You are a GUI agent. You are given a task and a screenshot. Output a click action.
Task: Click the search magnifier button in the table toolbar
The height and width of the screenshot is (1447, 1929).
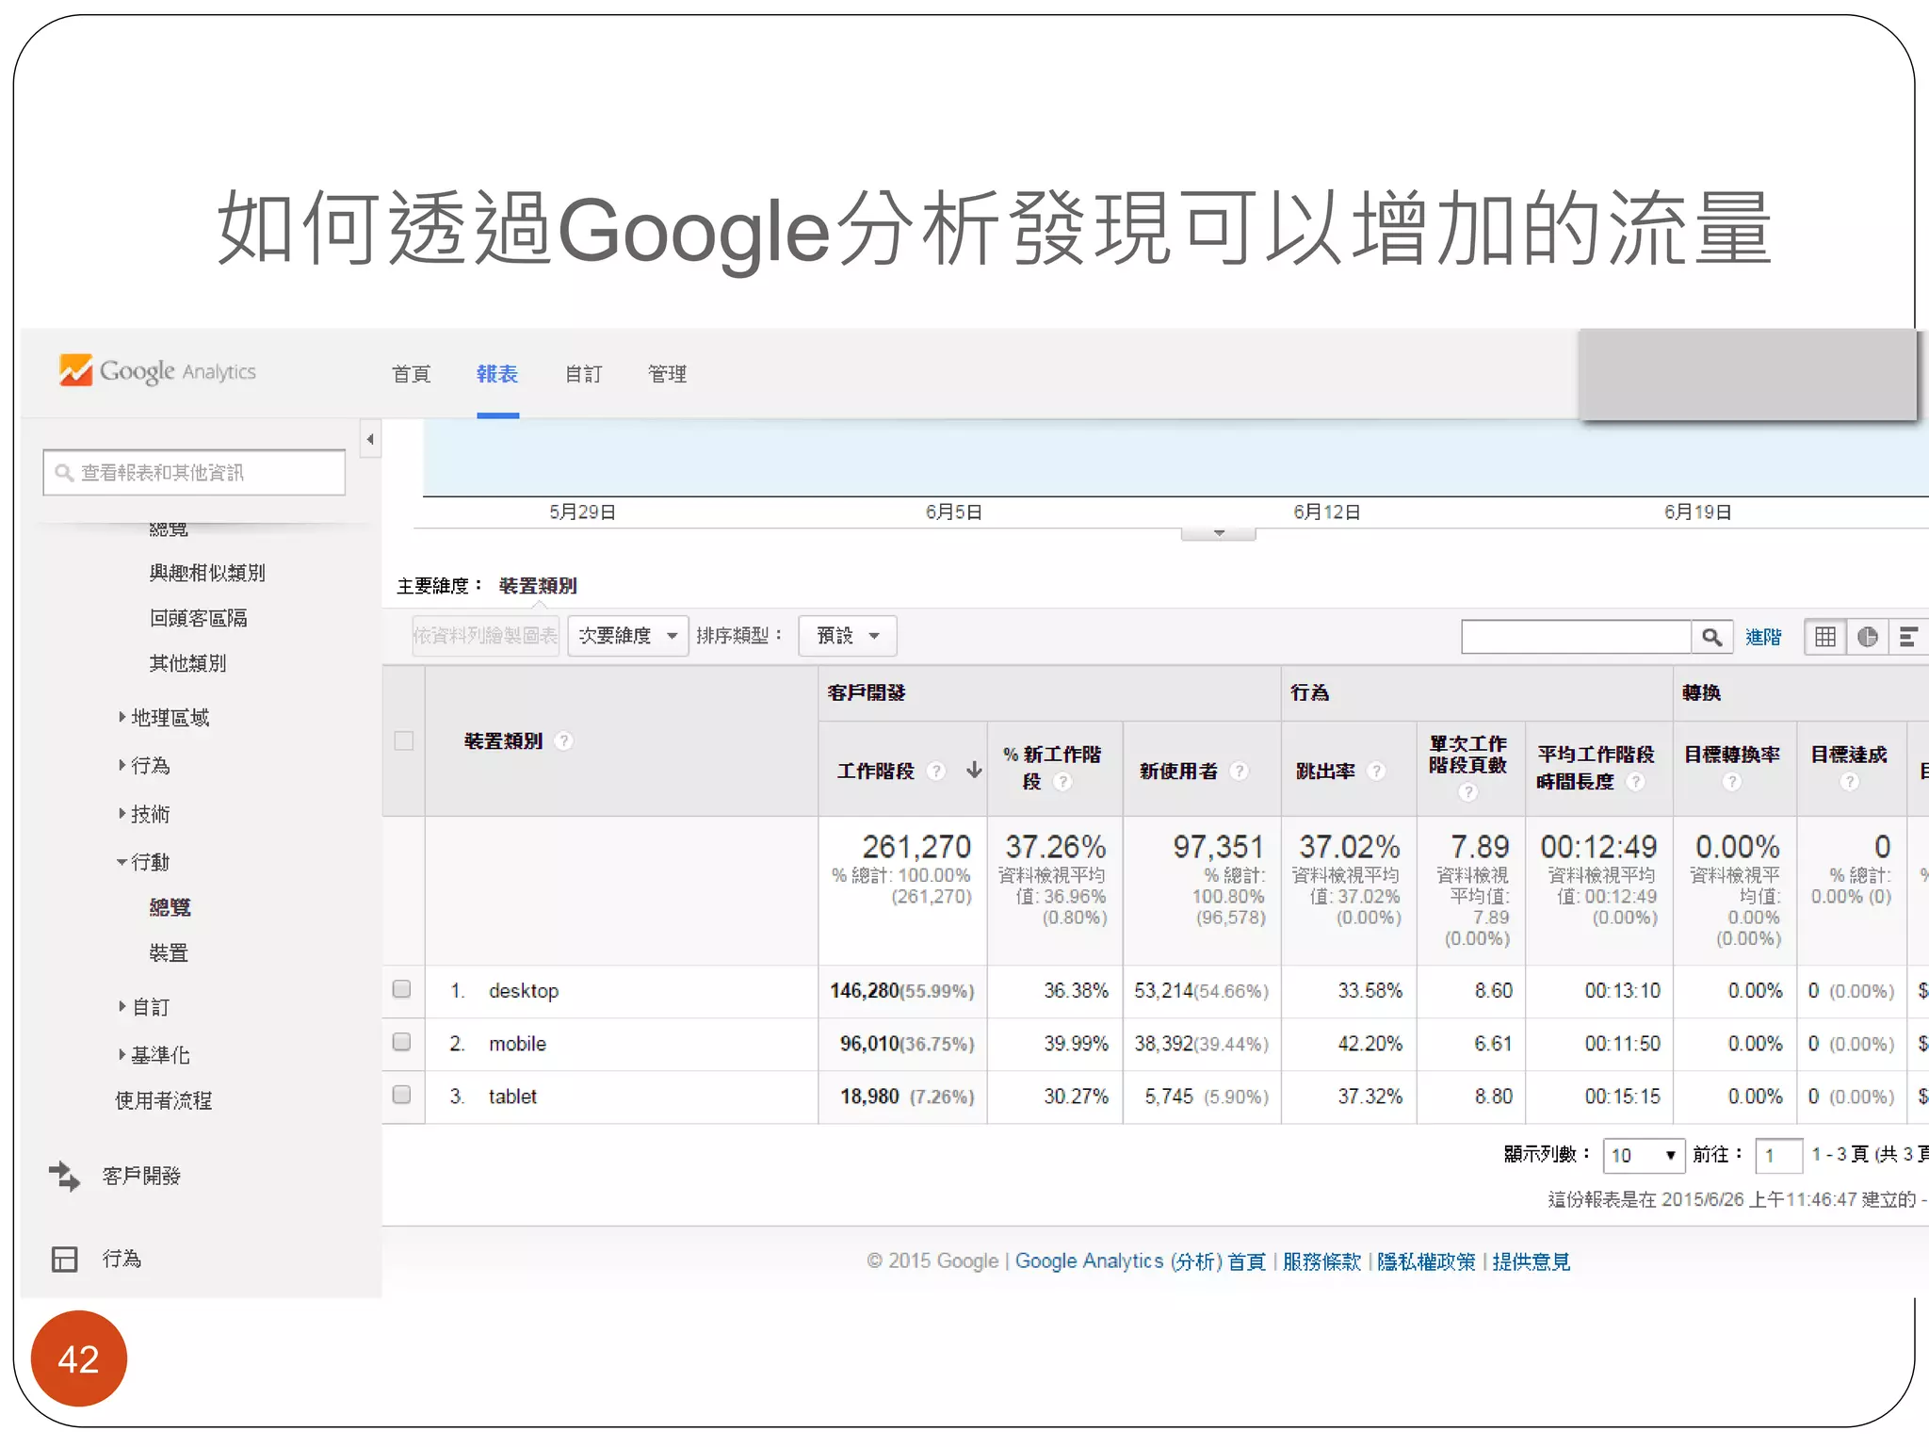click(1712, 637)
